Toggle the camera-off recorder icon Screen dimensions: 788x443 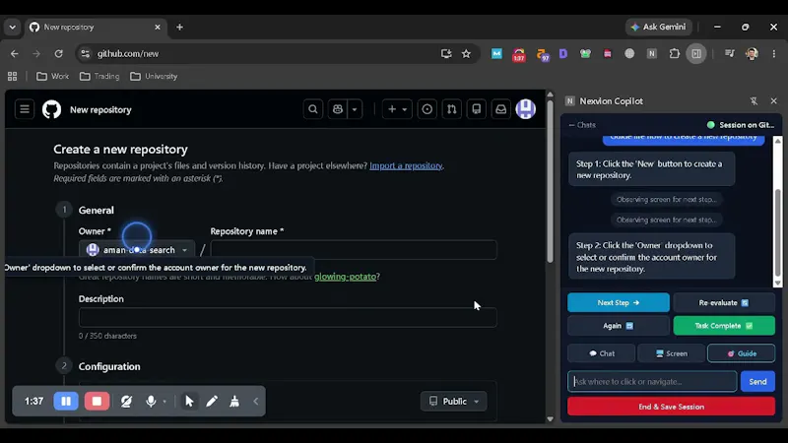coord(126,402)
